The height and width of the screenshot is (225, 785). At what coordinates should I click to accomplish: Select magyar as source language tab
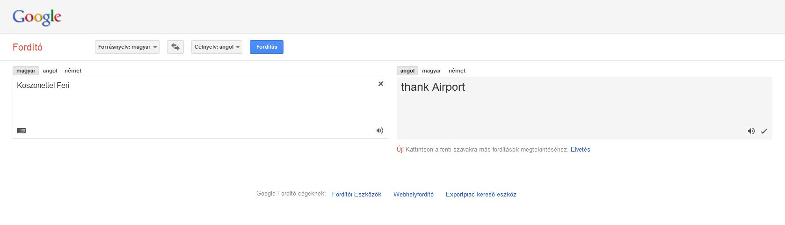coord(26,71)
